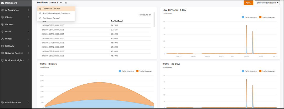This screenshot has height=109, width=284.
Task: Open the Entire Organization dropdown
Action: pos(267,3)
